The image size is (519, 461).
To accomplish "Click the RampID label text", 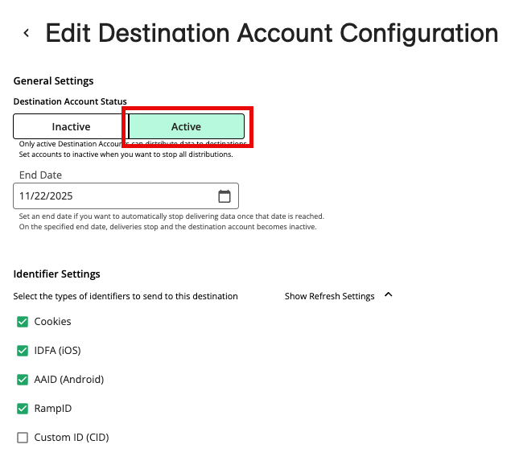I will tap(52, 409).
